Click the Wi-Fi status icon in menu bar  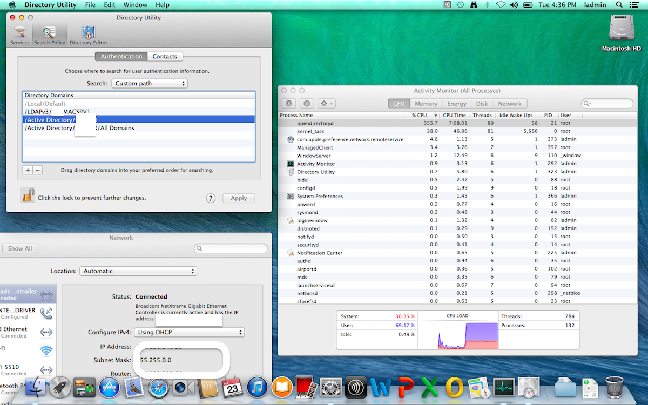click(x=501, y=5)
